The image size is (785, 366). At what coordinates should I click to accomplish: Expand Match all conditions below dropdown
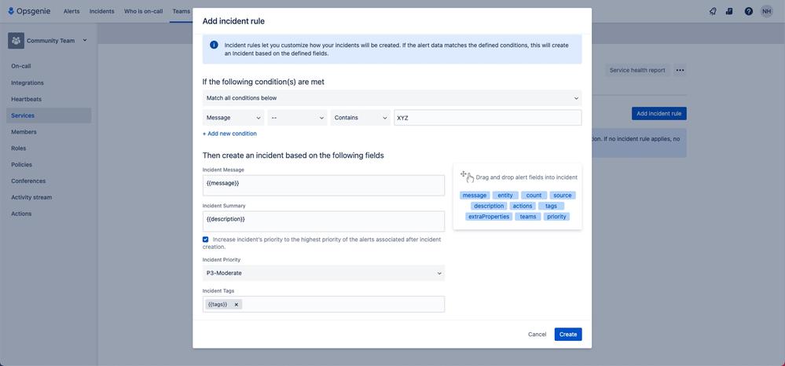click(x=392, y=98)
